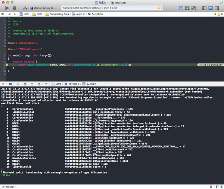The width and height of the screenshot is (224, 189).
Task: Click the Thread 1: signal SIGABRT annotation
Action: pos(211,65)
